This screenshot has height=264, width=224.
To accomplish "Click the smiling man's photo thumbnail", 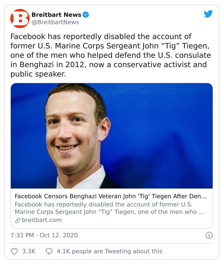I will click(x=112, y=136).
